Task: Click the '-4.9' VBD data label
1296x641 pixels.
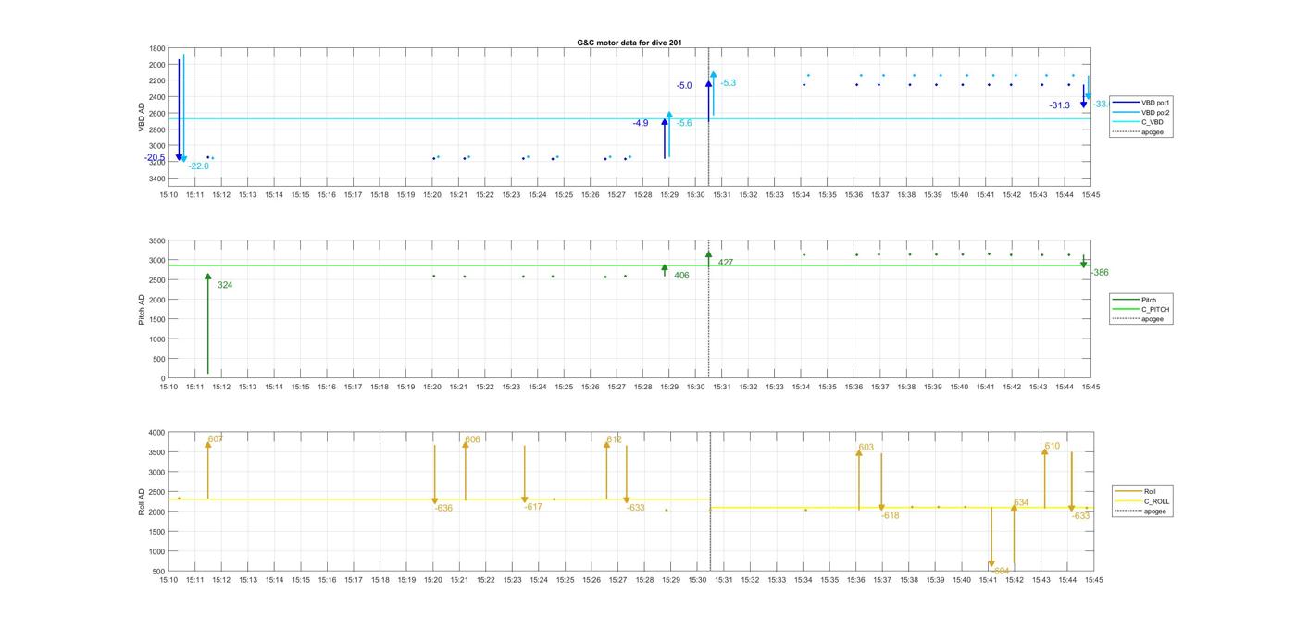Action: 641,123
